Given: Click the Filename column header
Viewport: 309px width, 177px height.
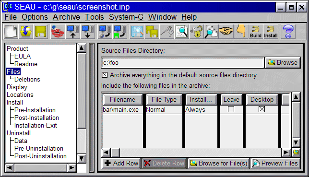Looking at the screenshot, I should tap(122, 100).
